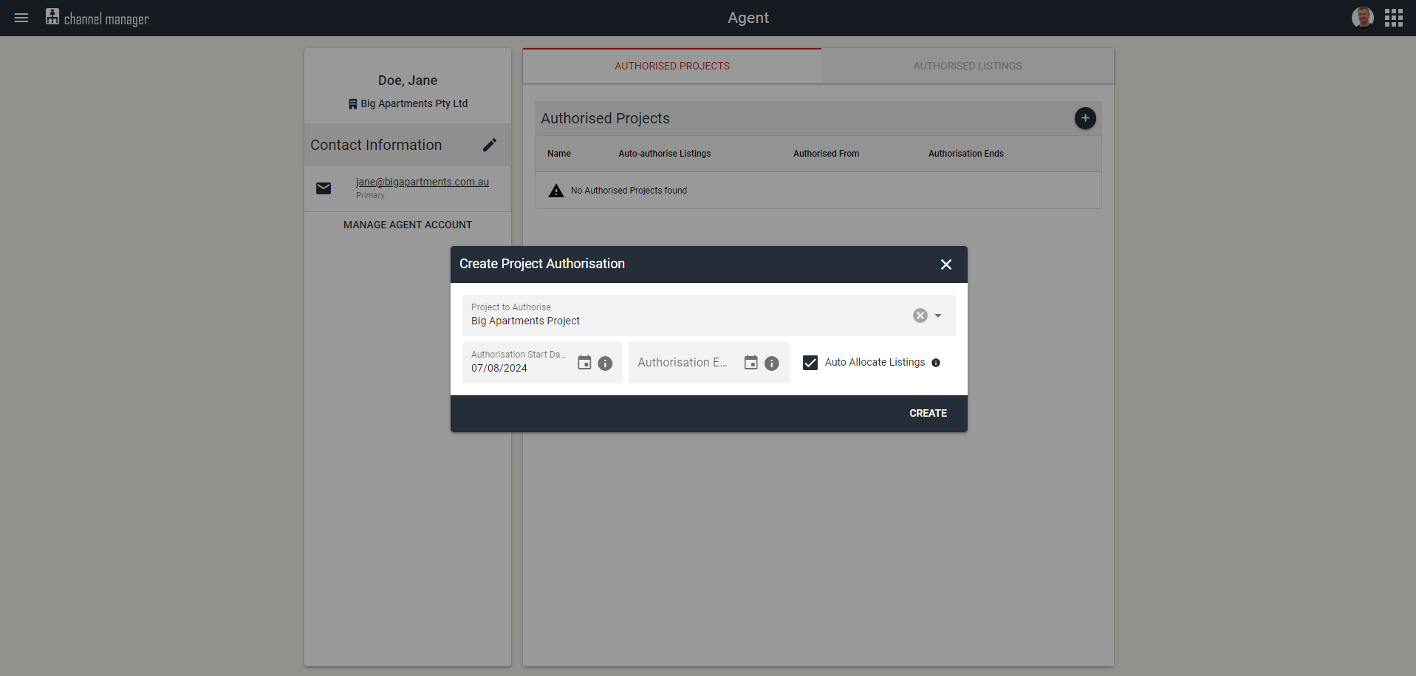Select the Authorised Projects tab
The image size is (1416, 676).
671,66
